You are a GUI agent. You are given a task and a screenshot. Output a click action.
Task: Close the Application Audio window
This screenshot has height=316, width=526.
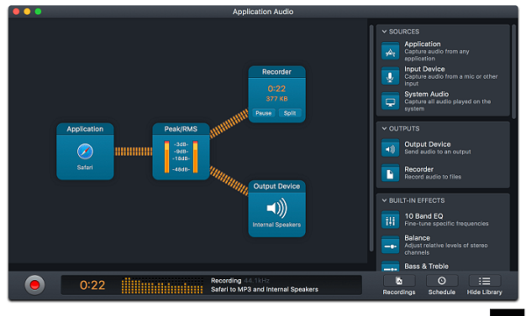point(16,11)
